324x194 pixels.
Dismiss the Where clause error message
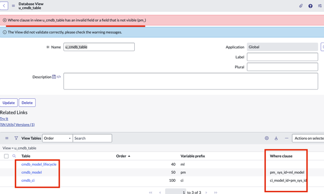pyautogui.click(x=5, y=20)
